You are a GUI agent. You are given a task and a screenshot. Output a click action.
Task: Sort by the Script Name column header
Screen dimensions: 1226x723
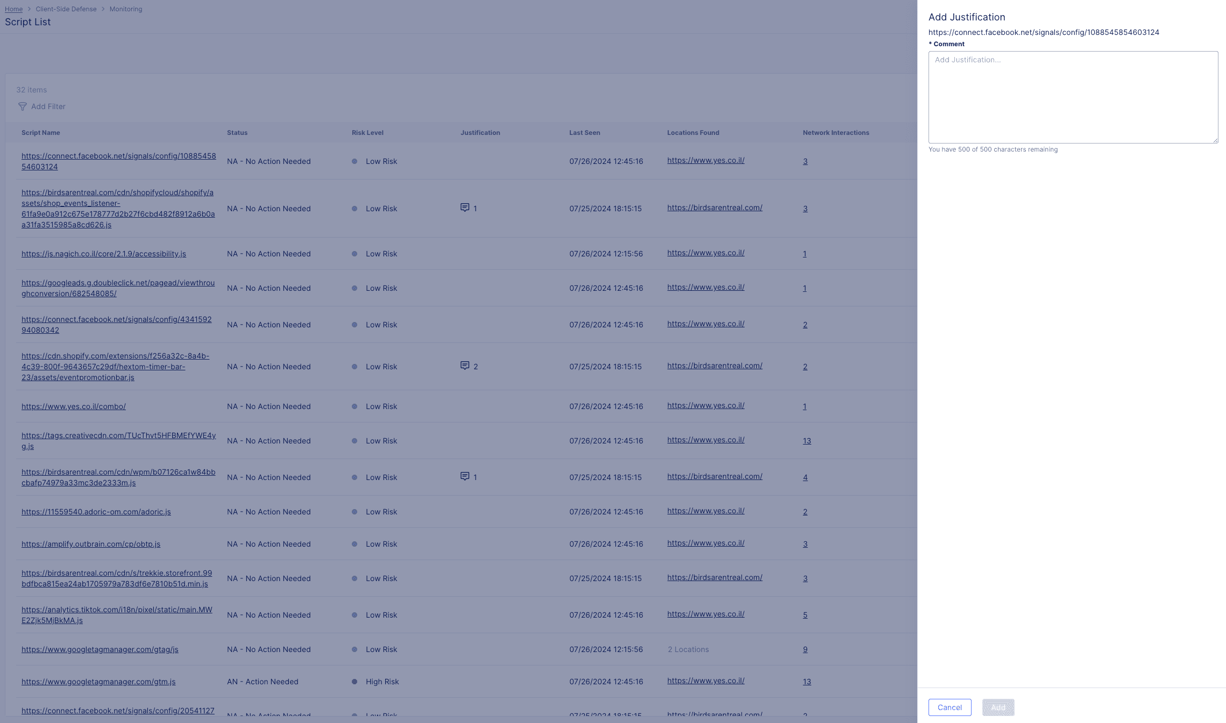pyautogui.click(x=40, y=133)
